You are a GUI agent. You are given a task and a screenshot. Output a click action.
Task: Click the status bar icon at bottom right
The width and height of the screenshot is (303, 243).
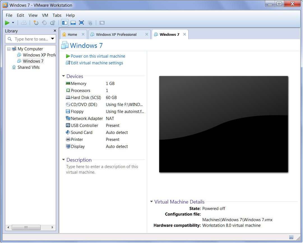pyautogui.click(x=291, y=237)
